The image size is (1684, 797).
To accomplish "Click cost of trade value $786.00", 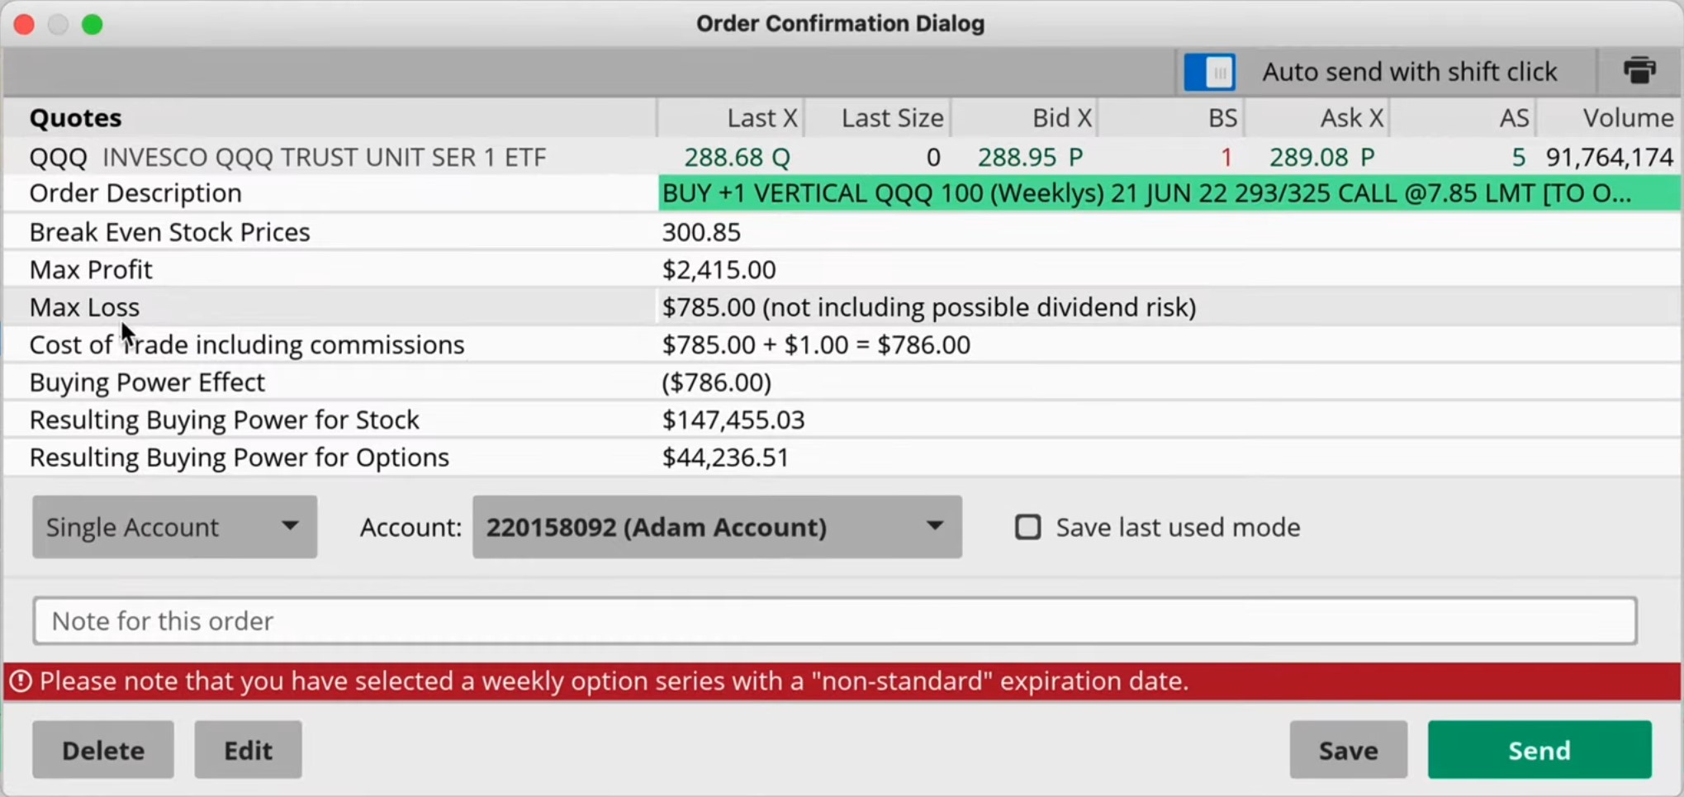I will point(923,344).
